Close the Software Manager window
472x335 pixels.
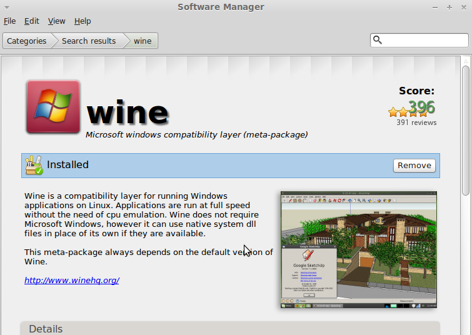464,7
